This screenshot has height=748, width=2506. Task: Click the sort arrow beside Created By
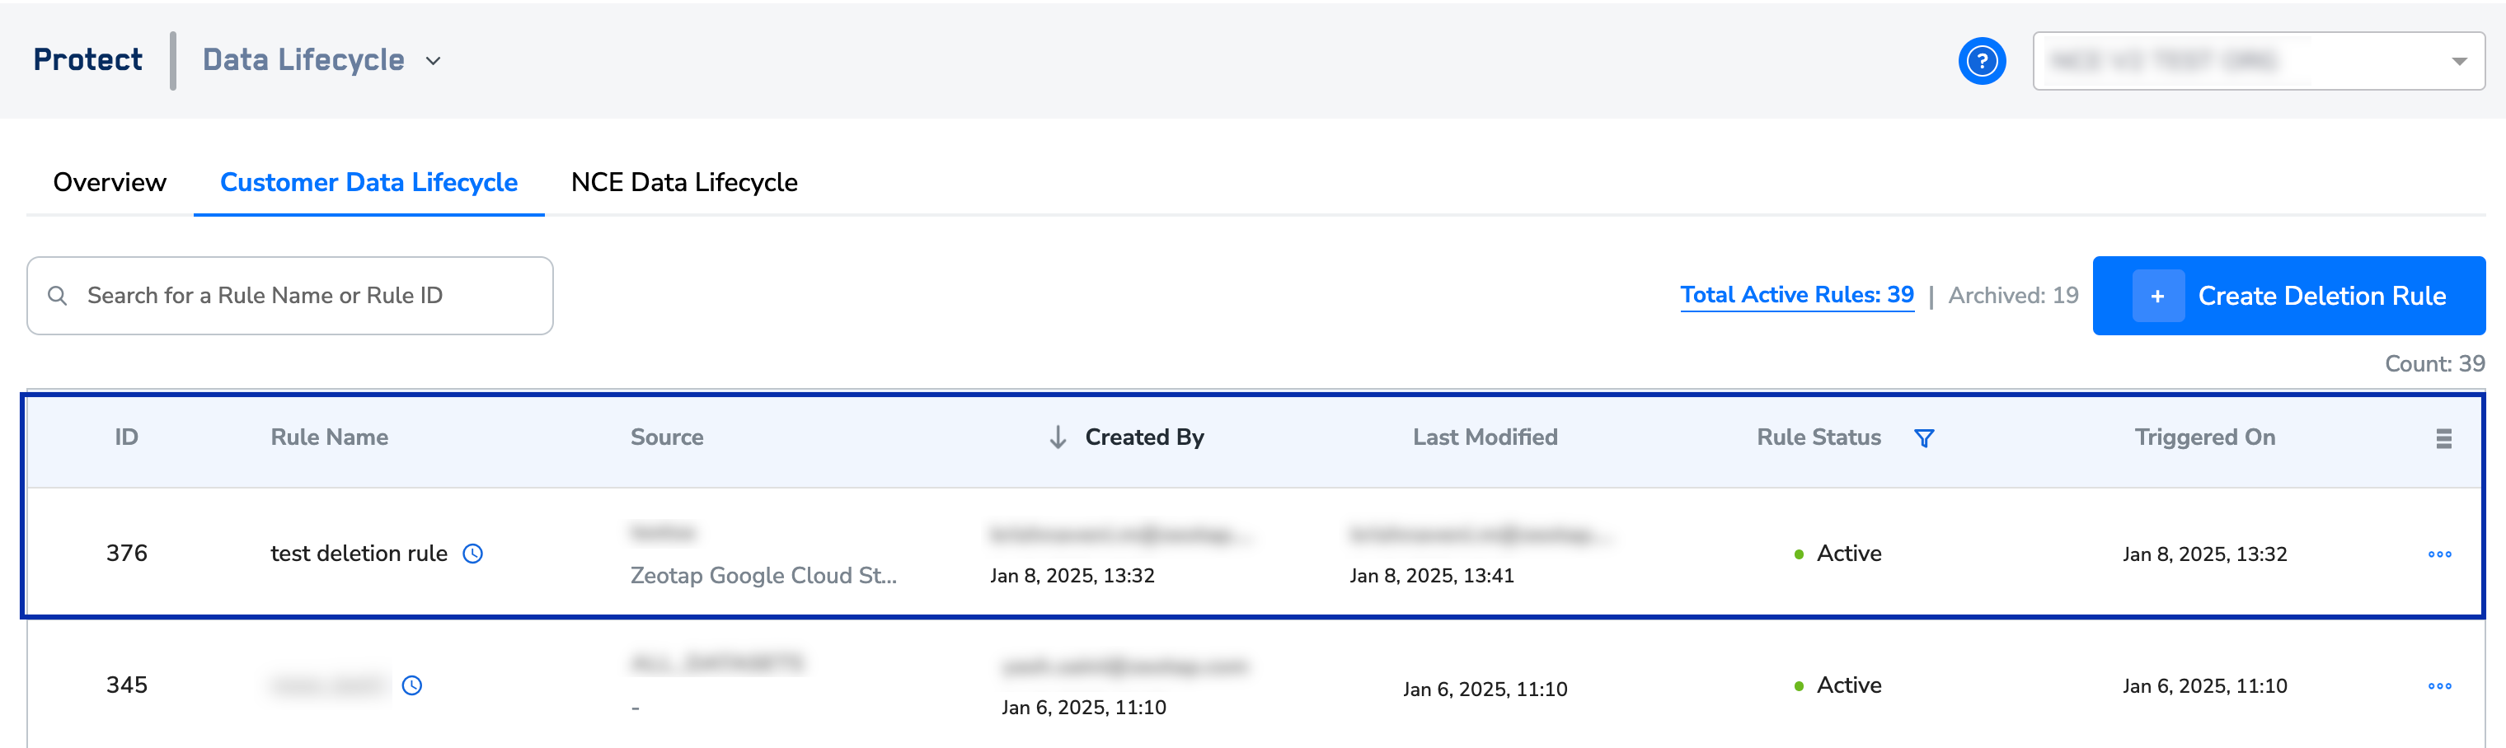click(x=1058, y=437)
